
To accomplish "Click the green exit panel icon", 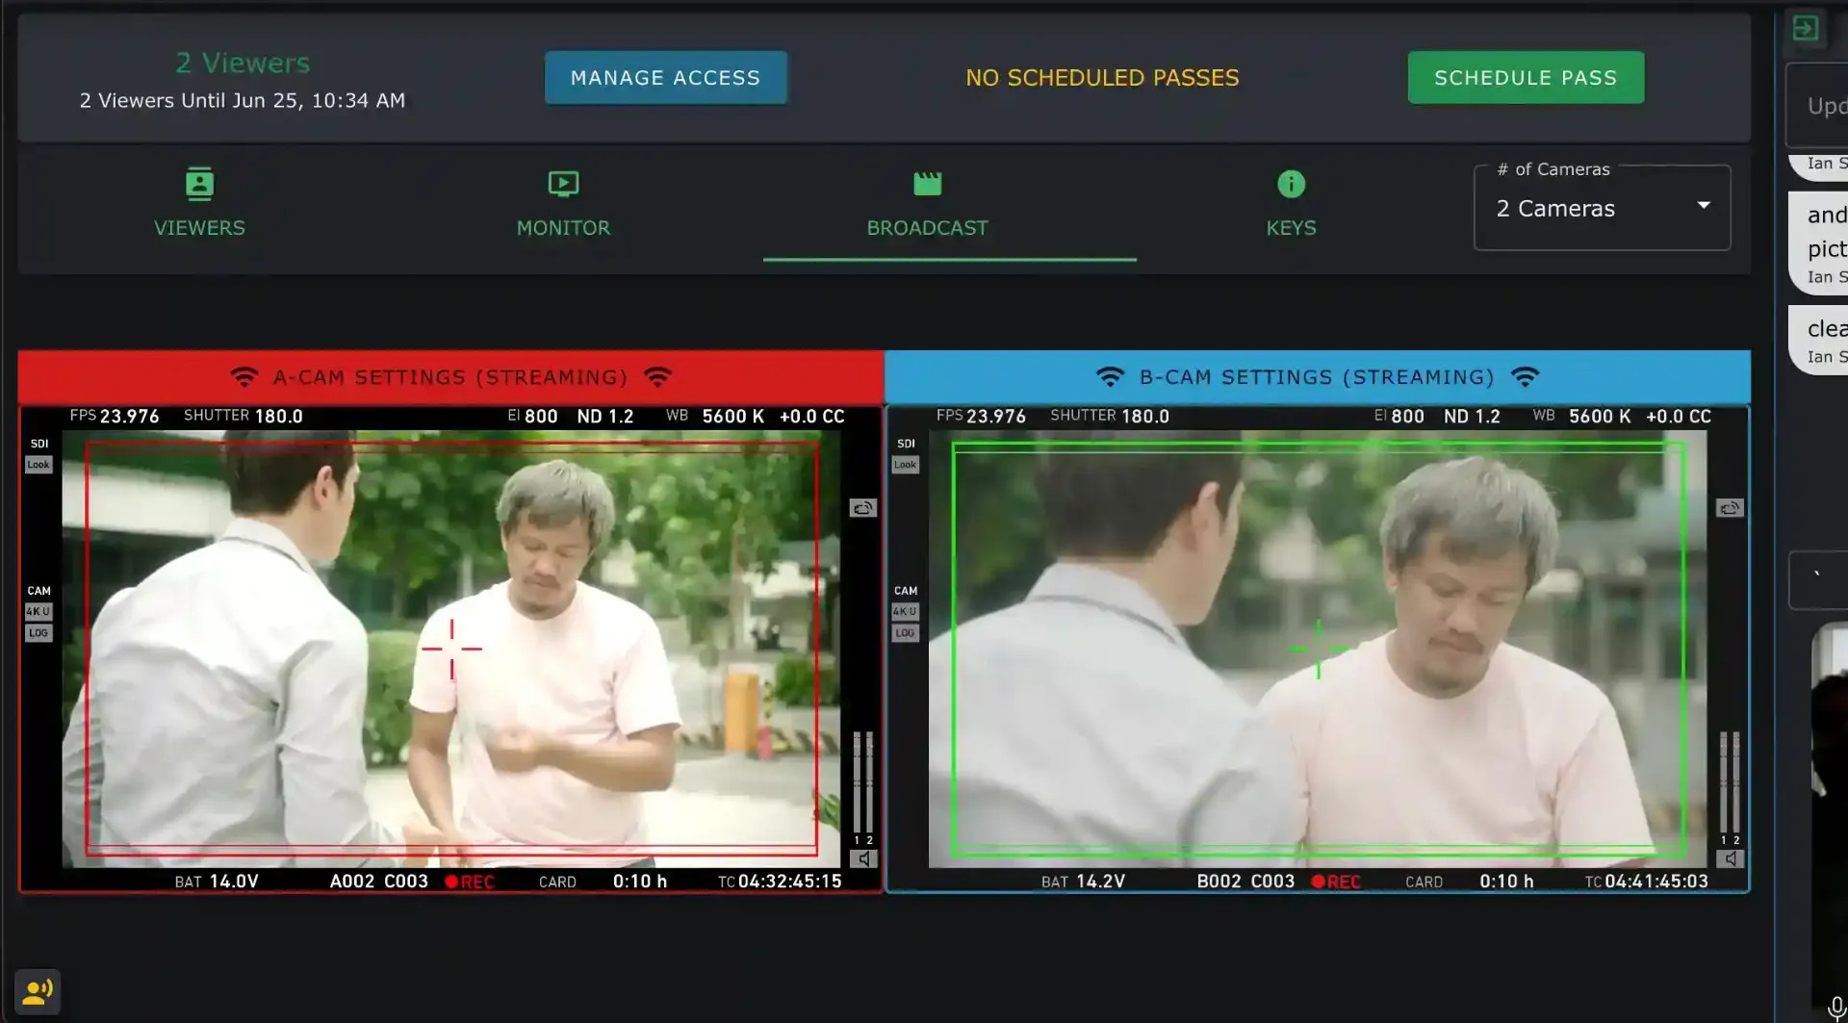I will click(1805, 28).
